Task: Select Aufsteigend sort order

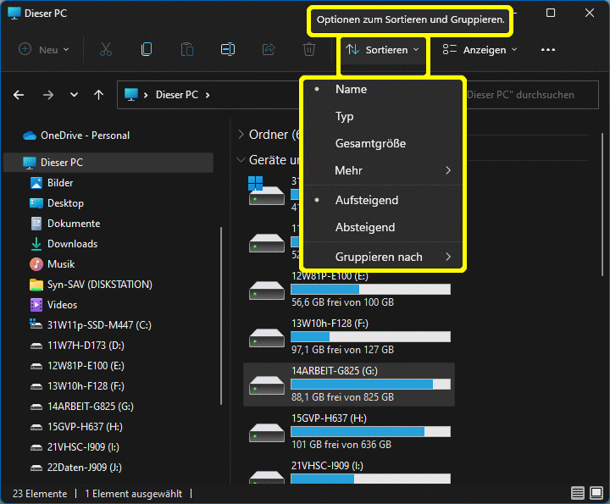Action: pos(366,200)
